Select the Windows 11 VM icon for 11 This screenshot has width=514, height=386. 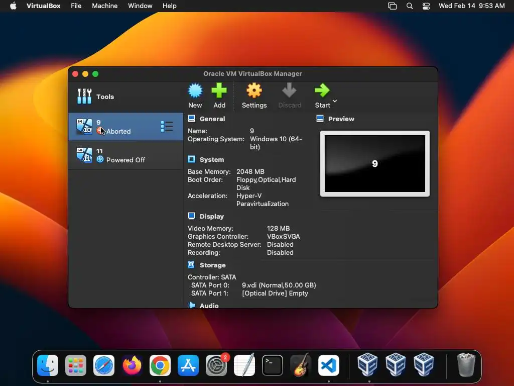(84, 155)
